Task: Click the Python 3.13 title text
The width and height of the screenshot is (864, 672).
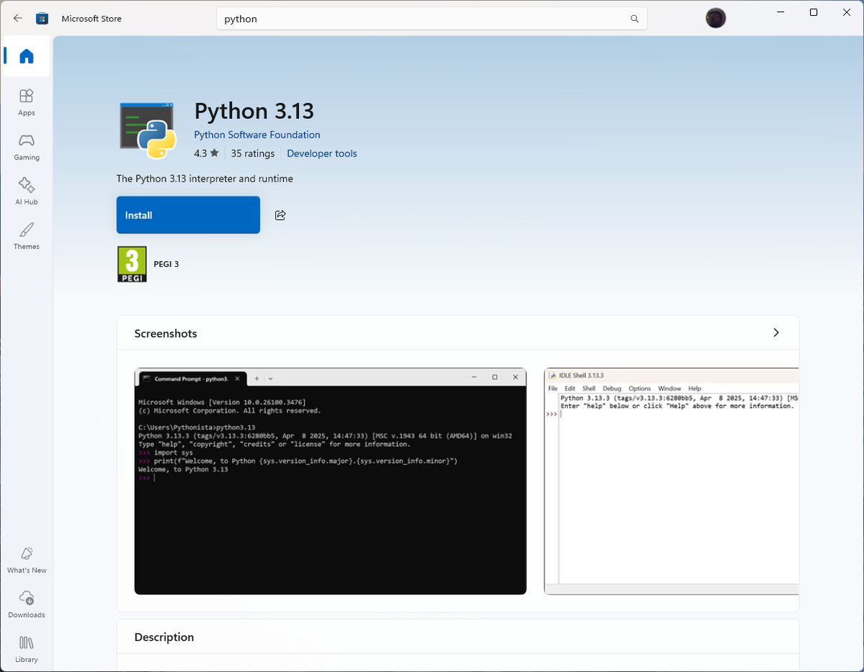Action: [254, 111]
